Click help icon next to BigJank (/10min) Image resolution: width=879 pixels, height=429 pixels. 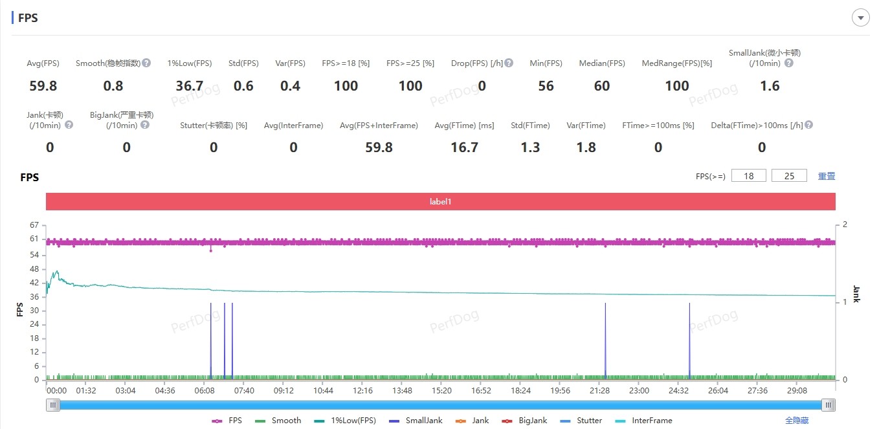point(145,125)
